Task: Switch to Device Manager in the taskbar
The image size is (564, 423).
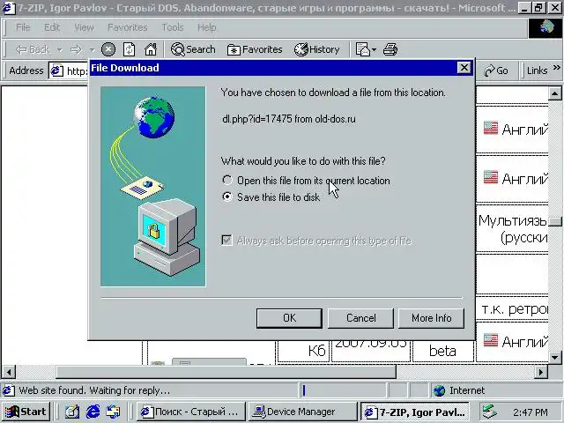Action: point(302,412)
